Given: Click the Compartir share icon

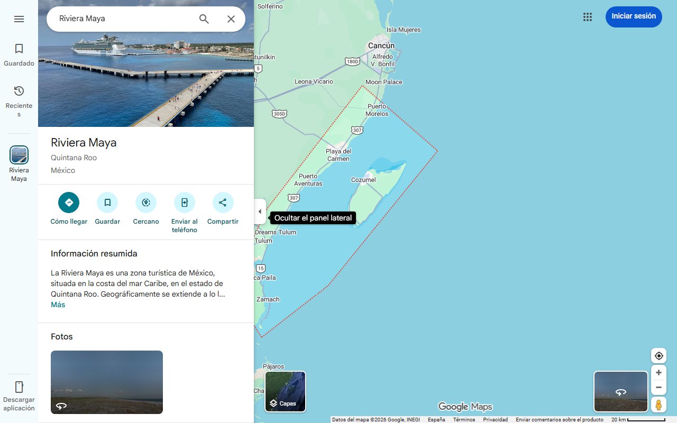Looking at the screenshot, I should click(x=223, y=203).
